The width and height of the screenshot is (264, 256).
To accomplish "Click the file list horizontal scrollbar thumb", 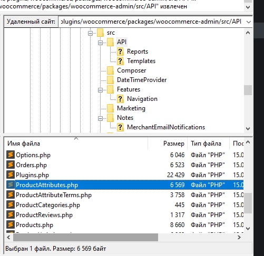I will click(x=85, y=237).
